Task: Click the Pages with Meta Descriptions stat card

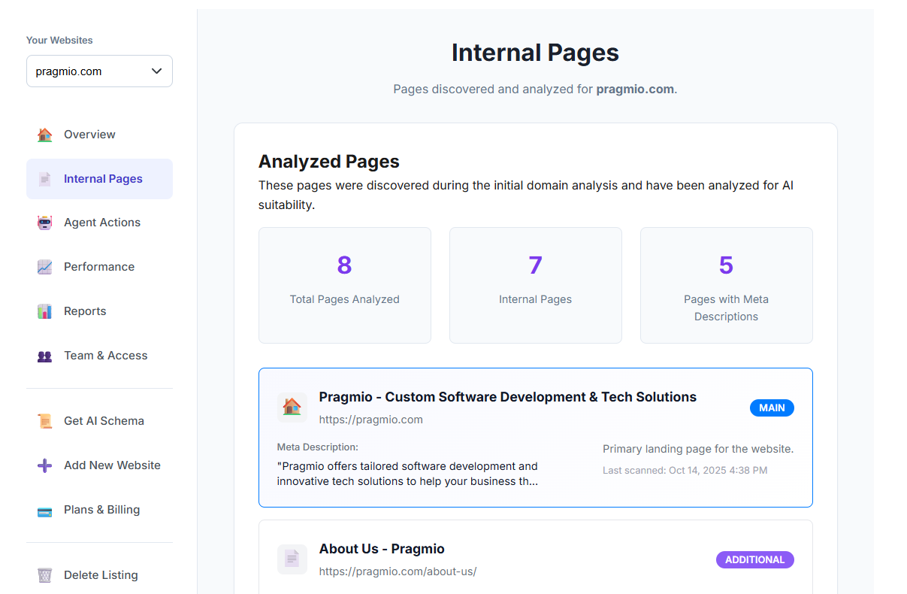Action: coord(727,286)
